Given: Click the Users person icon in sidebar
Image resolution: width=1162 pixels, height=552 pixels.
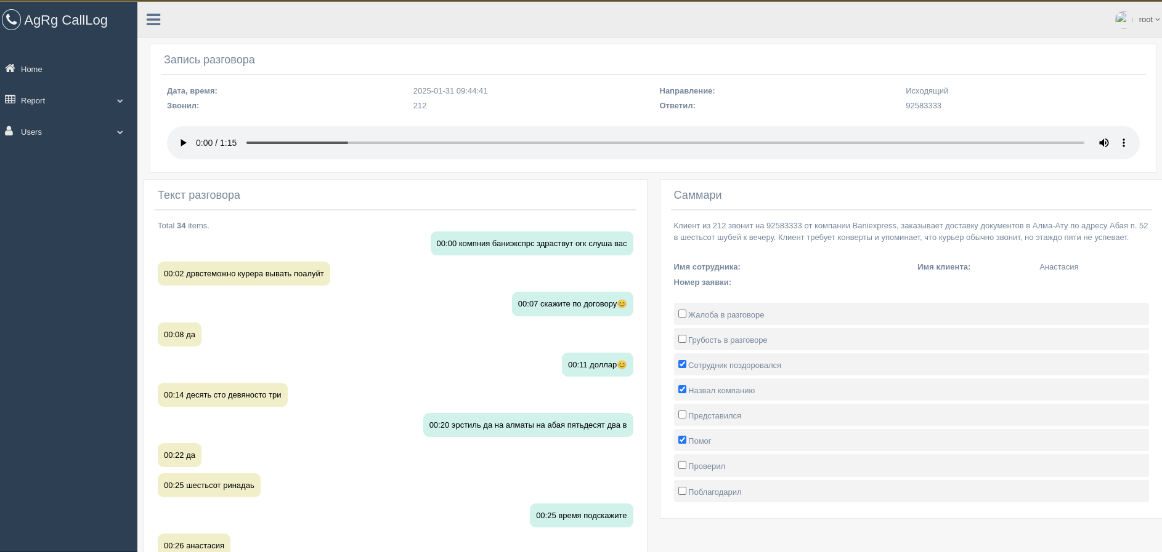Looking at the screenshot, I should click(x=9, y=131).
